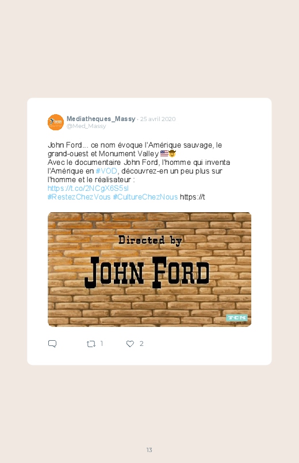Open the #VOD hashtag
This screenshot has width=299, height=463.
pos(106,171)
